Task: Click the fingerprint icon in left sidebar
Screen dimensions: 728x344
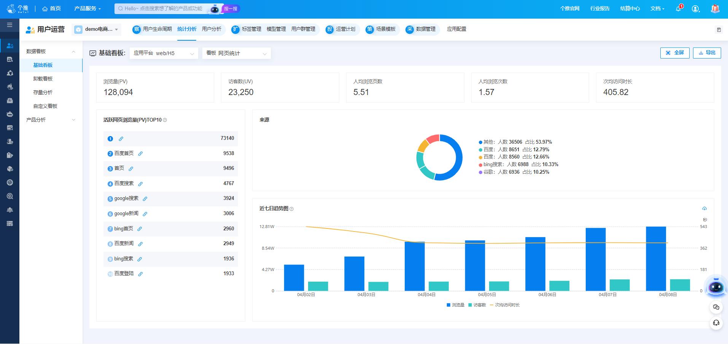Action: (10, 182)
